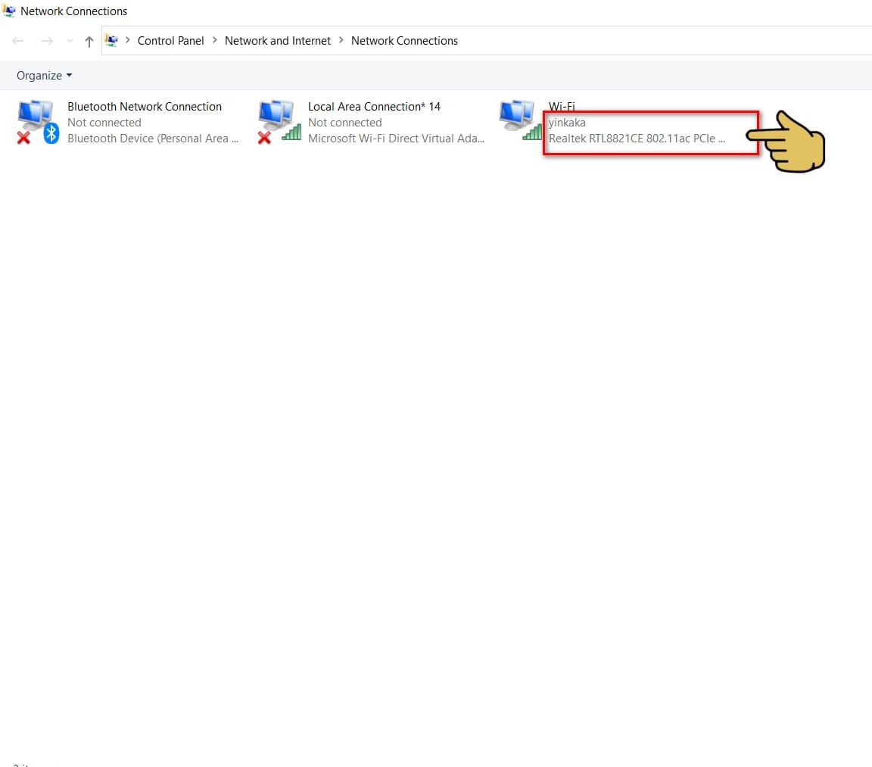Click the Network Connections breadcrumb
The image size is (872, 767).
404,41
